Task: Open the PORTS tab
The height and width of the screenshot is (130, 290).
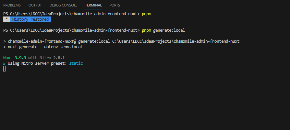Action: (115, 5)
